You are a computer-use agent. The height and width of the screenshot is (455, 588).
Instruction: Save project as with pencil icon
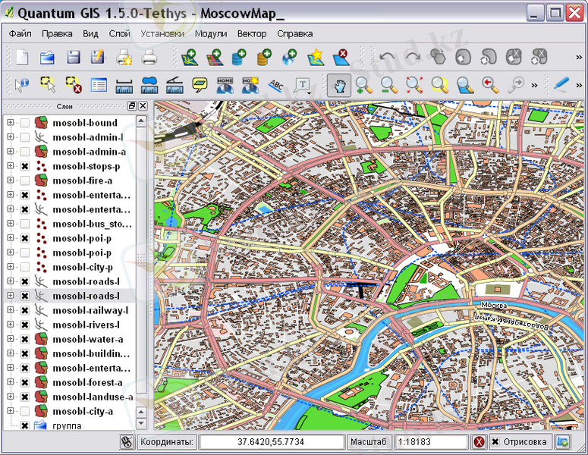98,58
